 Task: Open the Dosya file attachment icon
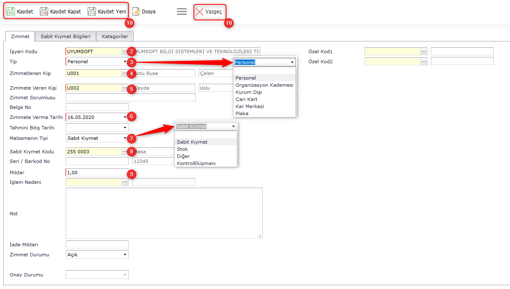136,12
